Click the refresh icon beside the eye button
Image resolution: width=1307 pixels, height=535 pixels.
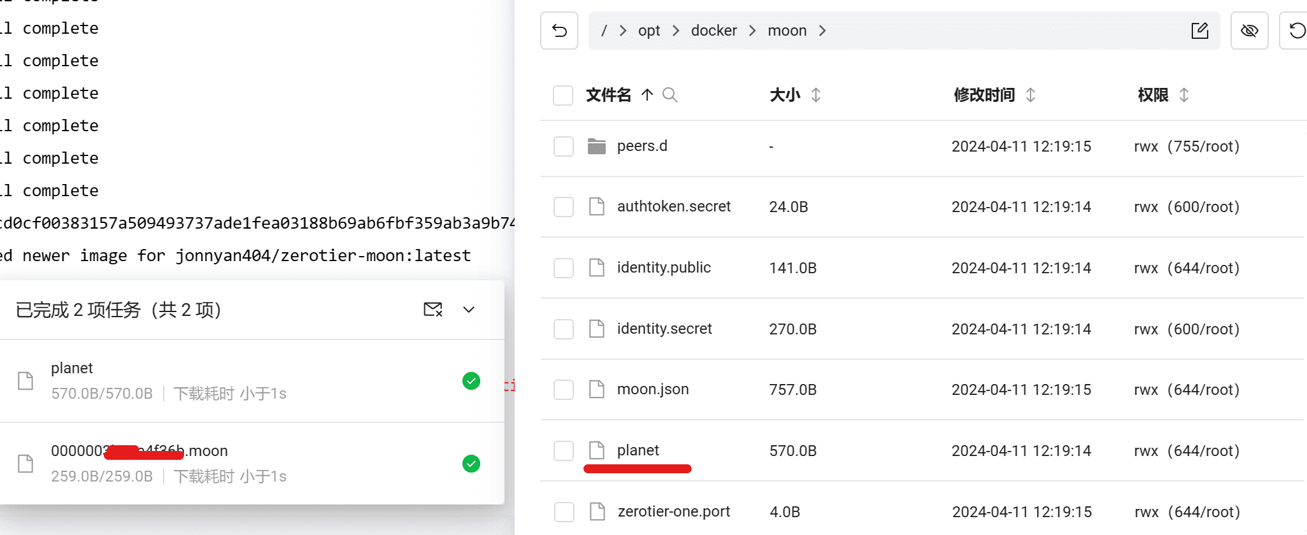(x=1297, y=31)
